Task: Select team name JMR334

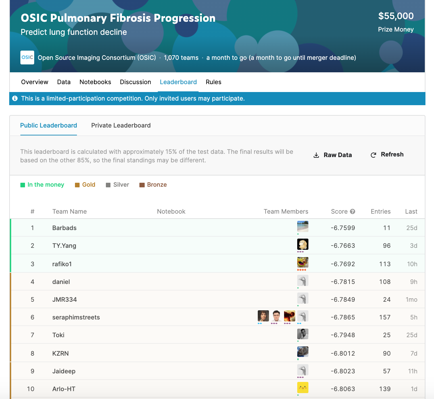Action: point(64,299)
